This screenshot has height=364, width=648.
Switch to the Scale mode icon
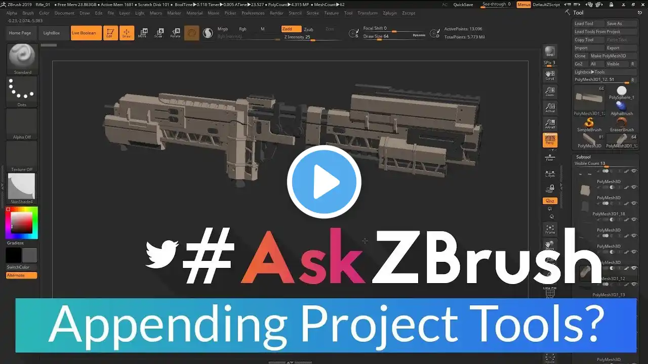(x=159, y=33)
